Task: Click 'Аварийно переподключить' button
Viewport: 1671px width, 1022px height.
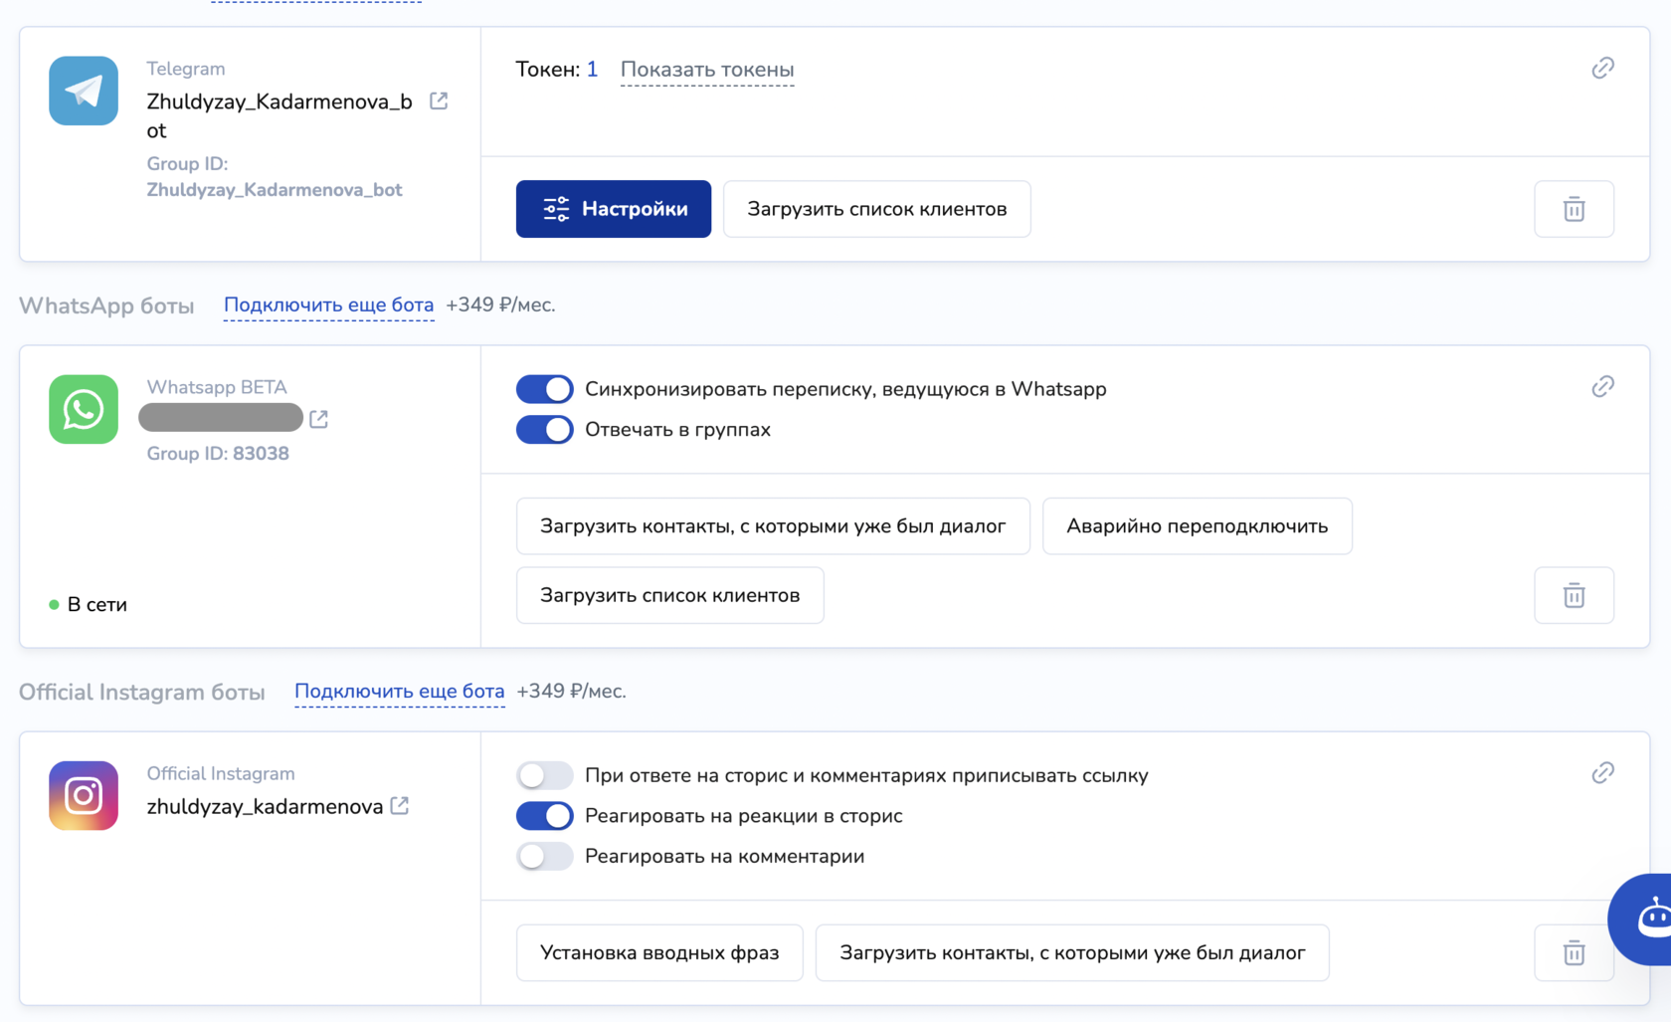Action: pyautogui.click(x=1197, y=525)
